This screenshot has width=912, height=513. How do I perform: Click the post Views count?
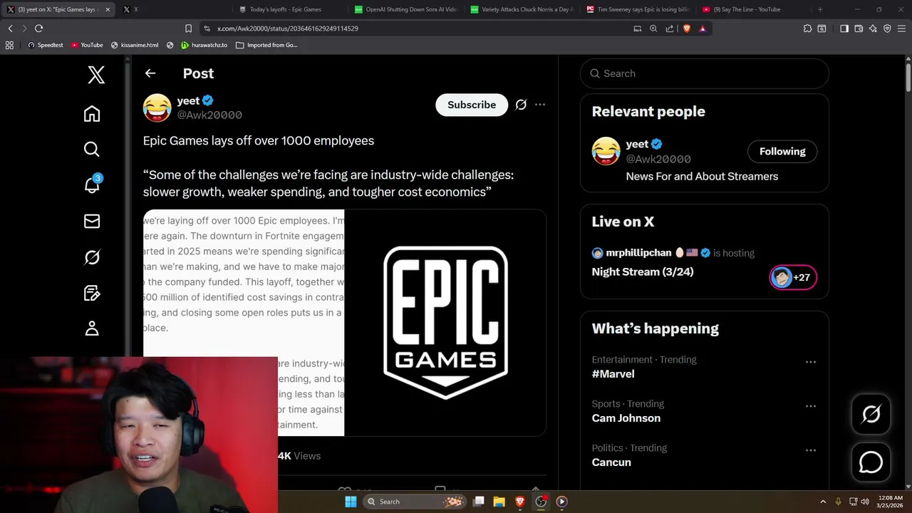(299, 456)
